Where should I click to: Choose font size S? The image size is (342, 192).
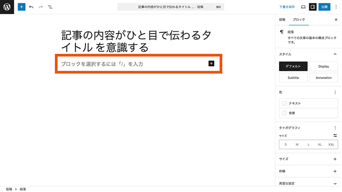(x=285, y=144)
